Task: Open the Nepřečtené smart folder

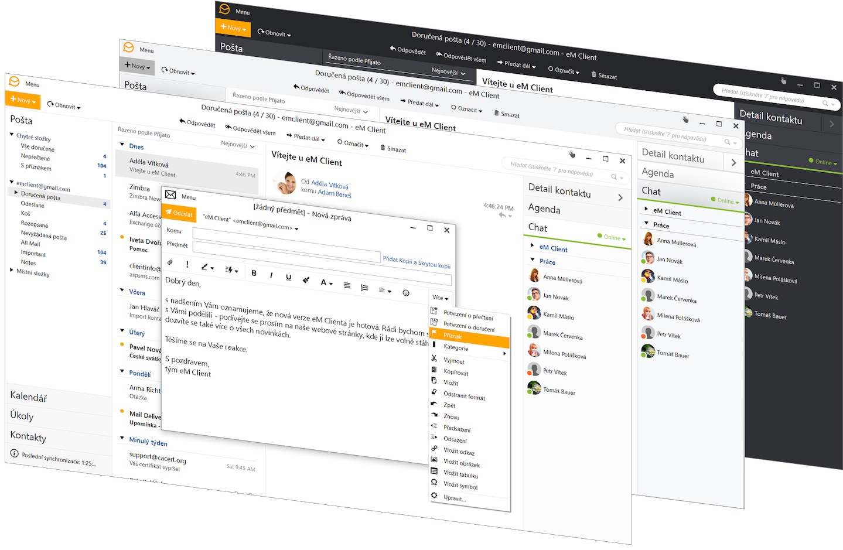Action: tap(35, 157)
